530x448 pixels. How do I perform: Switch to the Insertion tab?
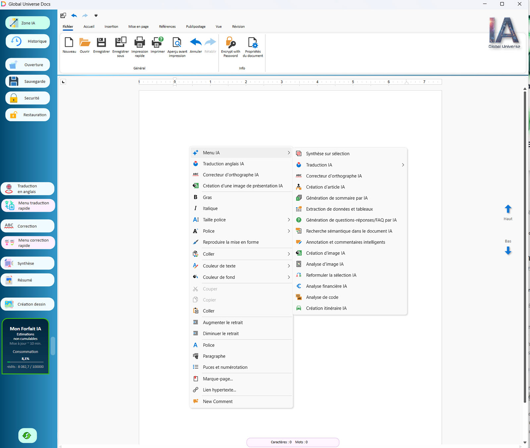coord(111,27)
